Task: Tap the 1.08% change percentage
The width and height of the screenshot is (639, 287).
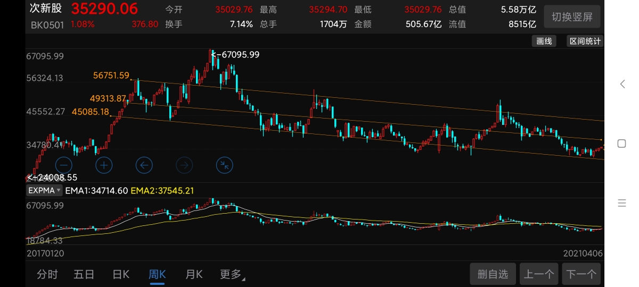Action: click(x=83, y=24)
